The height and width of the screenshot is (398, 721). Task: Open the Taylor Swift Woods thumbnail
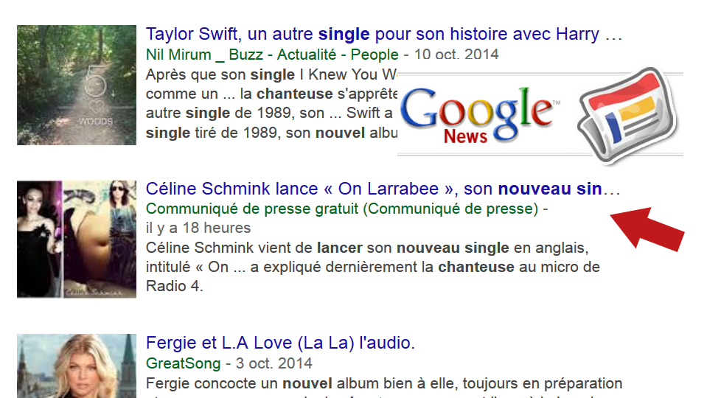tap(77, 85)
